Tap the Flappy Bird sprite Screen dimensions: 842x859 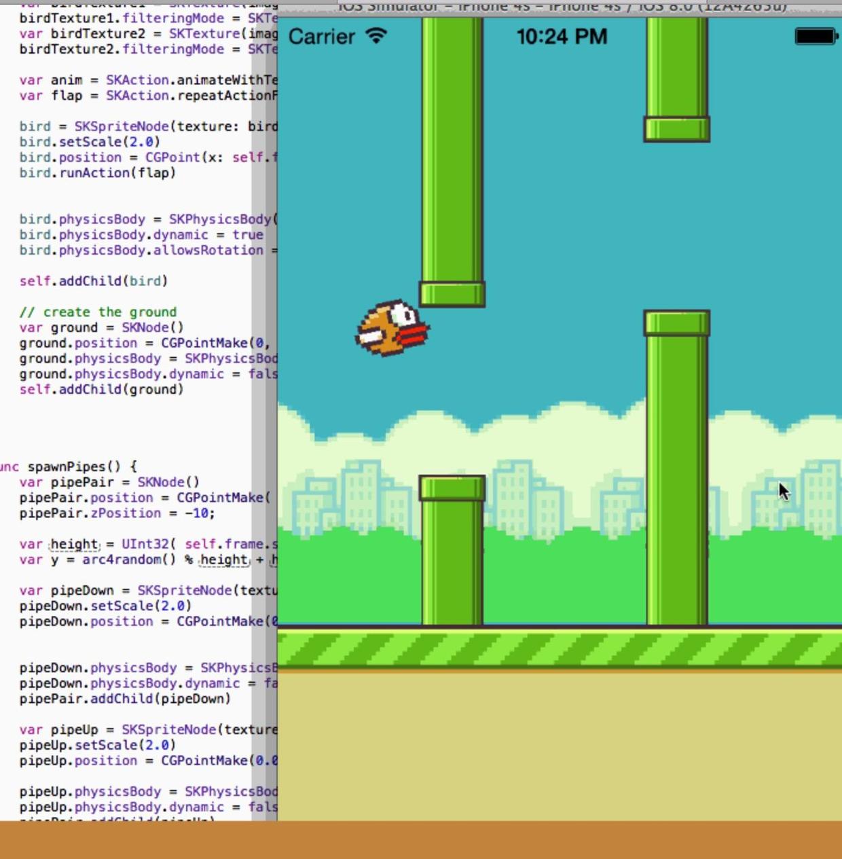tap(392, 329)
